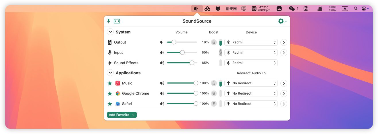Screen dimensions: 378x134
Task: Click the Music level meter
Action: 221,83
